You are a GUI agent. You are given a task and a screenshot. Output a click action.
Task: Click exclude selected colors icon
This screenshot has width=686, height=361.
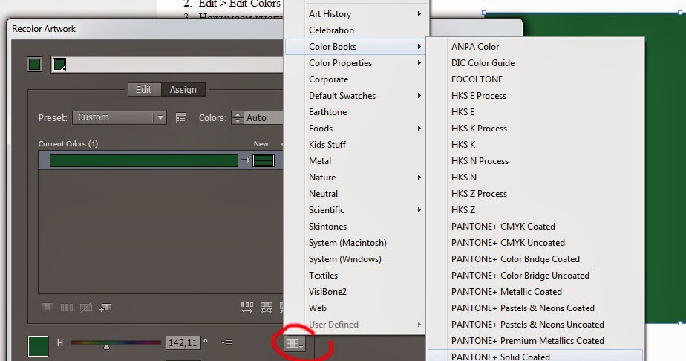(86, 308)
